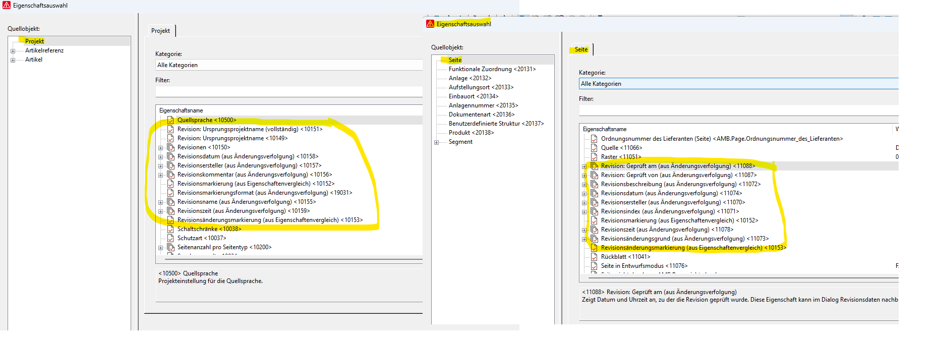Image resolution: width=938 pixels, height=340 pixels.
Task: Click the icon of Revisionsänderungsgrund <11073>
Action: coord(594,239)
